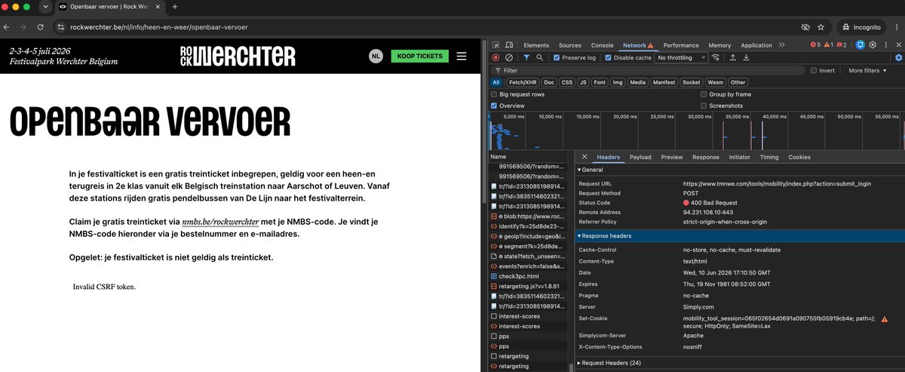This screenshot has height=372, width=905.
Task: Stop recording network log
Action: coord(495,57)
